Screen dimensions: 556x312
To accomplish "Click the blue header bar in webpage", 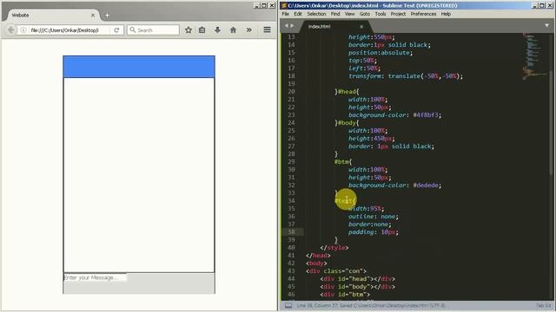I will point(139,67).
